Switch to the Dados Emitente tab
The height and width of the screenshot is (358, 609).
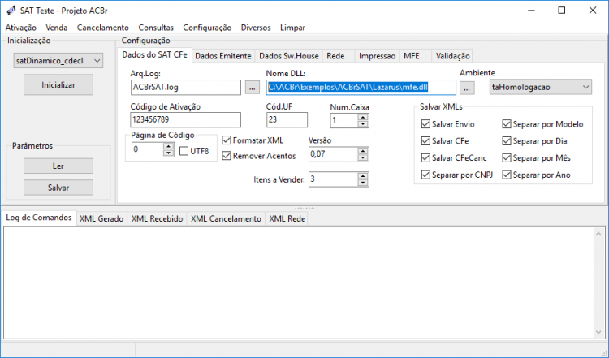[223, 56]
